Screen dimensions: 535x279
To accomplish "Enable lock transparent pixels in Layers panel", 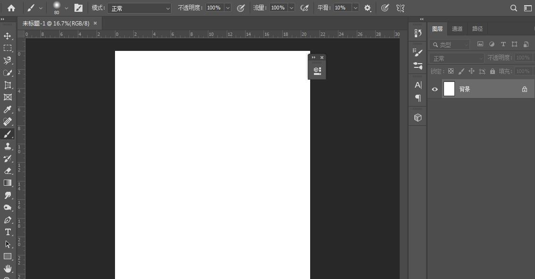I will [450, 71].
